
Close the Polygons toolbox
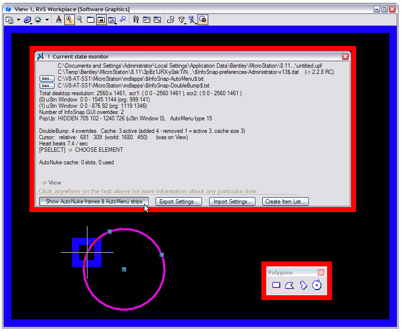click(x=321, y=272)
